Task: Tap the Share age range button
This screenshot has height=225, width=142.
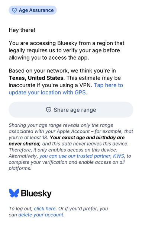Action: (71, 110)
